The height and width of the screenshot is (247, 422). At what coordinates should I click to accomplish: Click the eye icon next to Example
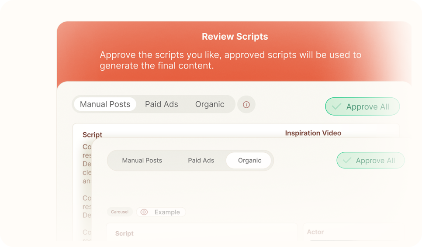pos(144,212)
